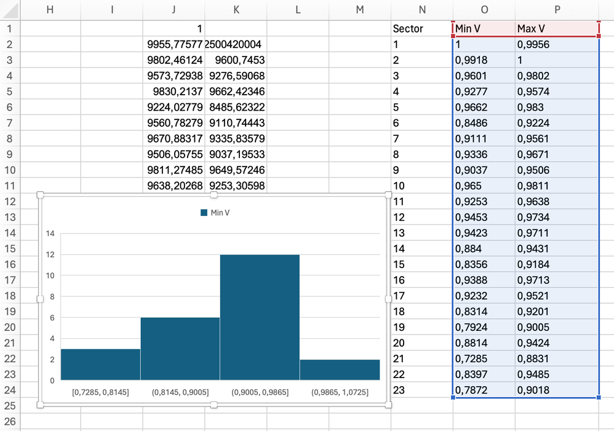Select Sector cell with value 16
This screenshot has height=431, width=614.
coord(421,280)
